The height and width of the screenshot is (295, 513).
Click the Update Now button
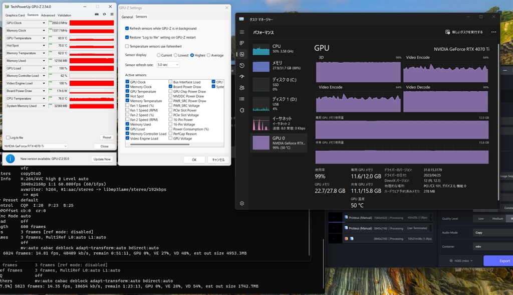[102, 159]
